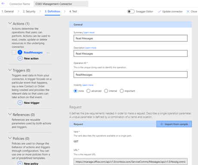Click the GET verb text
The width and height of the screenshot is (198, 165).
click(x=76, y=141)
